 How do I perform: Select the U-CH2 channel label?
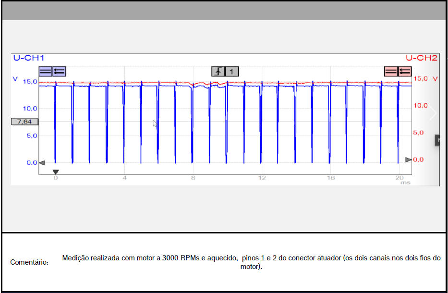click(421, 58)
